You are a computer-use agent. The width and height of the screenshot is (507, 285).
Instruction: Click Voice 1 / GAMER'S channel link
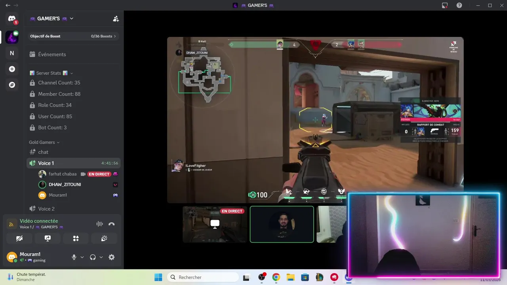click(x=42, y=227)
